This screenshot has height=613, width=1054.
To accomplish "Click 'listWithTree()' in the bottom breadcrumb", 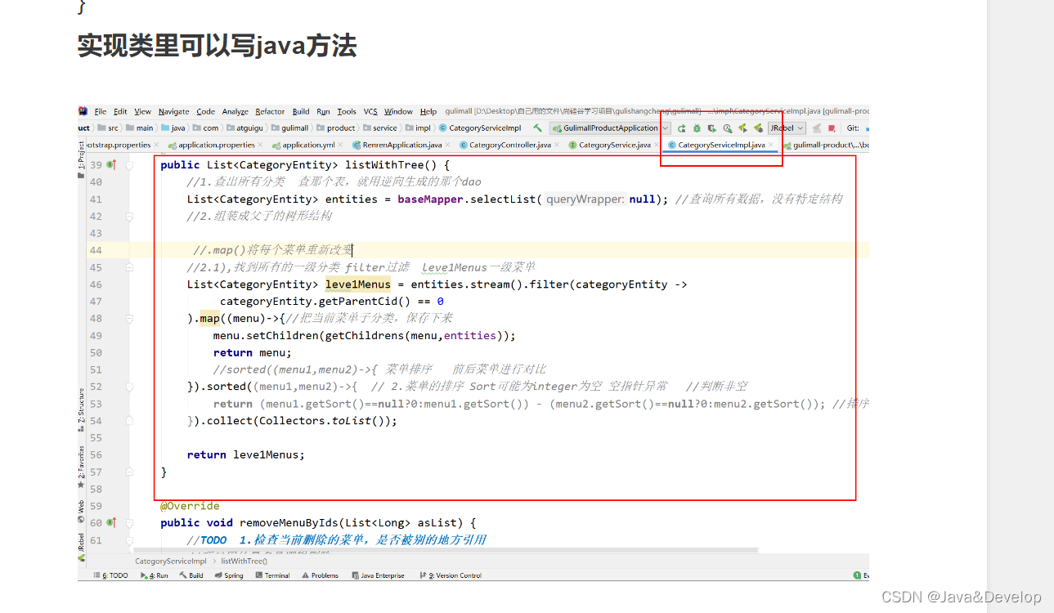I will coord(244,562).
